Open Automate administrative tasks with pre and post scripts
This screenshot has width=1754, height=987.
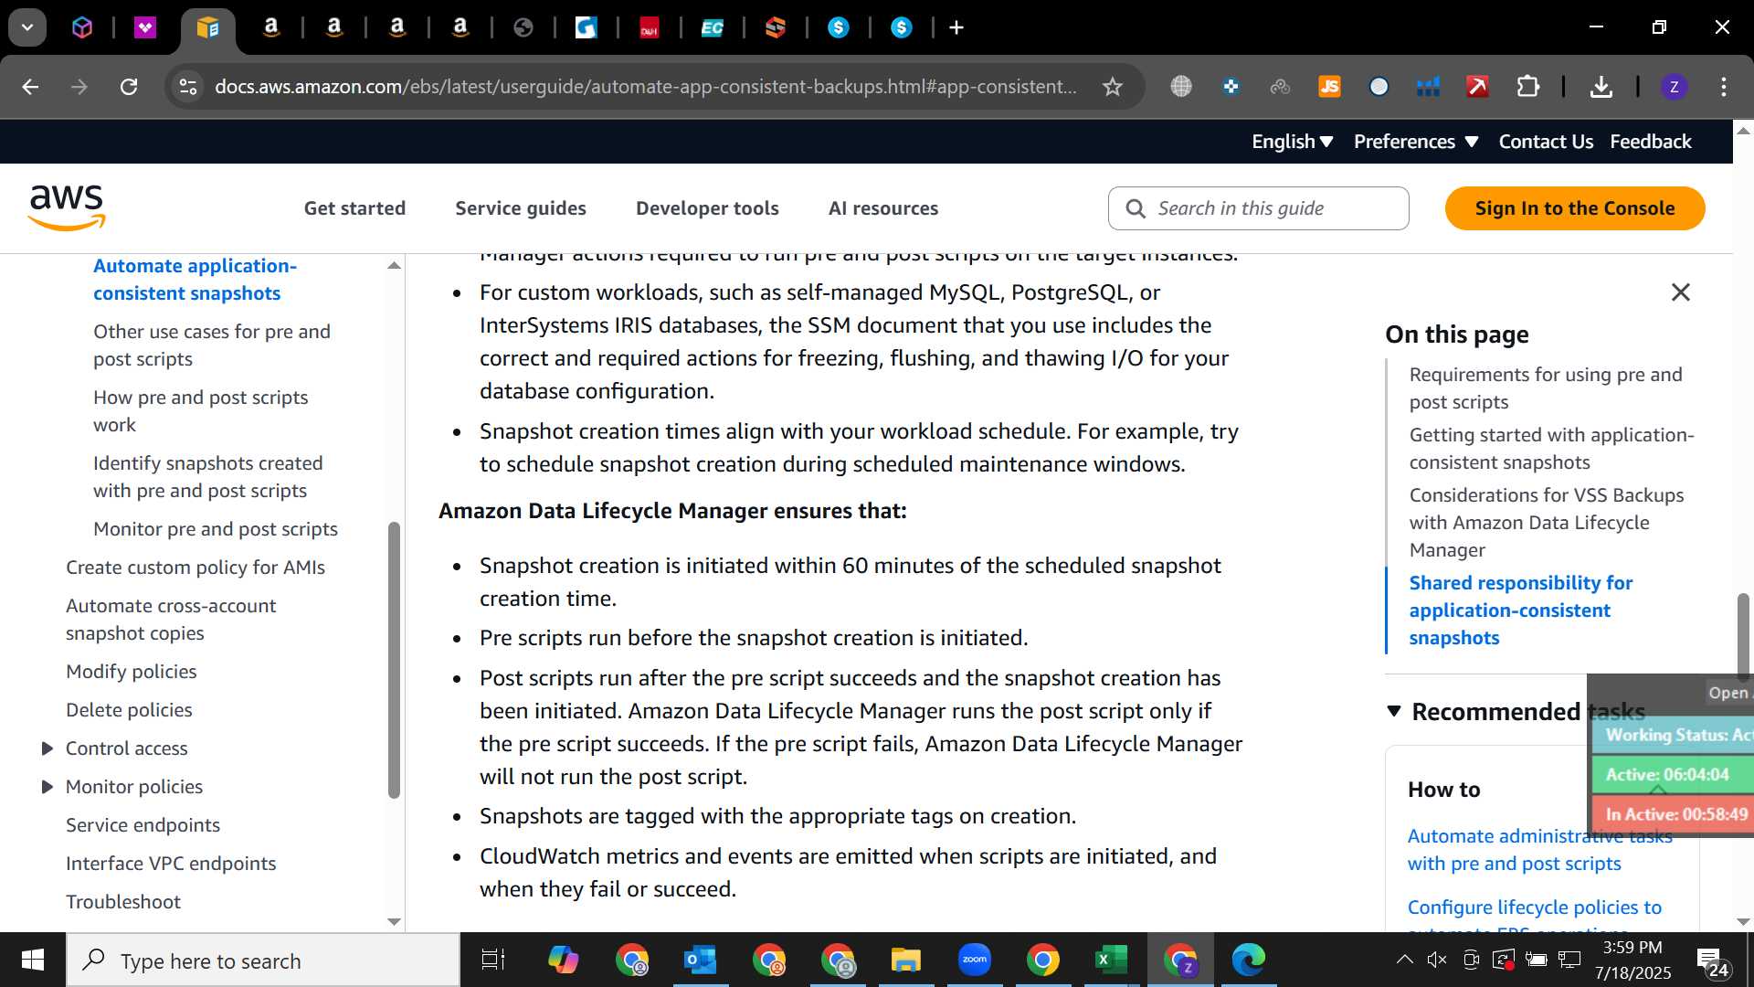click(x=1539, y=850)
